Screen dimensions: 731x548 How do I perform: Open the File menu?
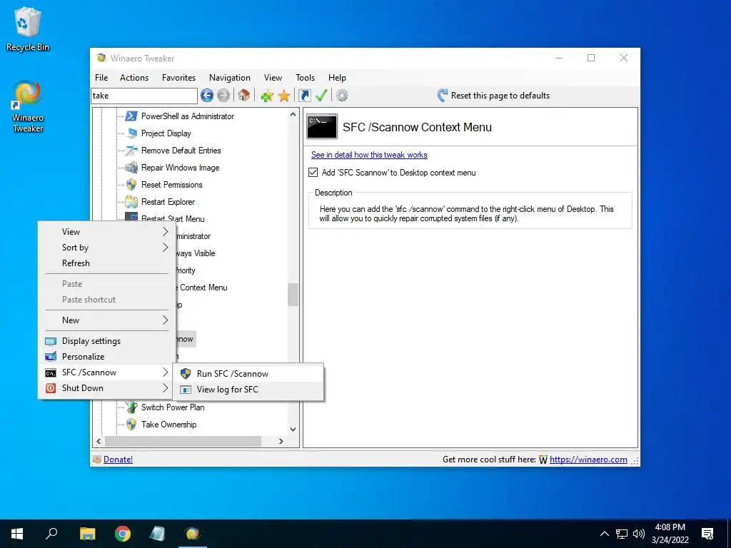[x=101, y=78]
